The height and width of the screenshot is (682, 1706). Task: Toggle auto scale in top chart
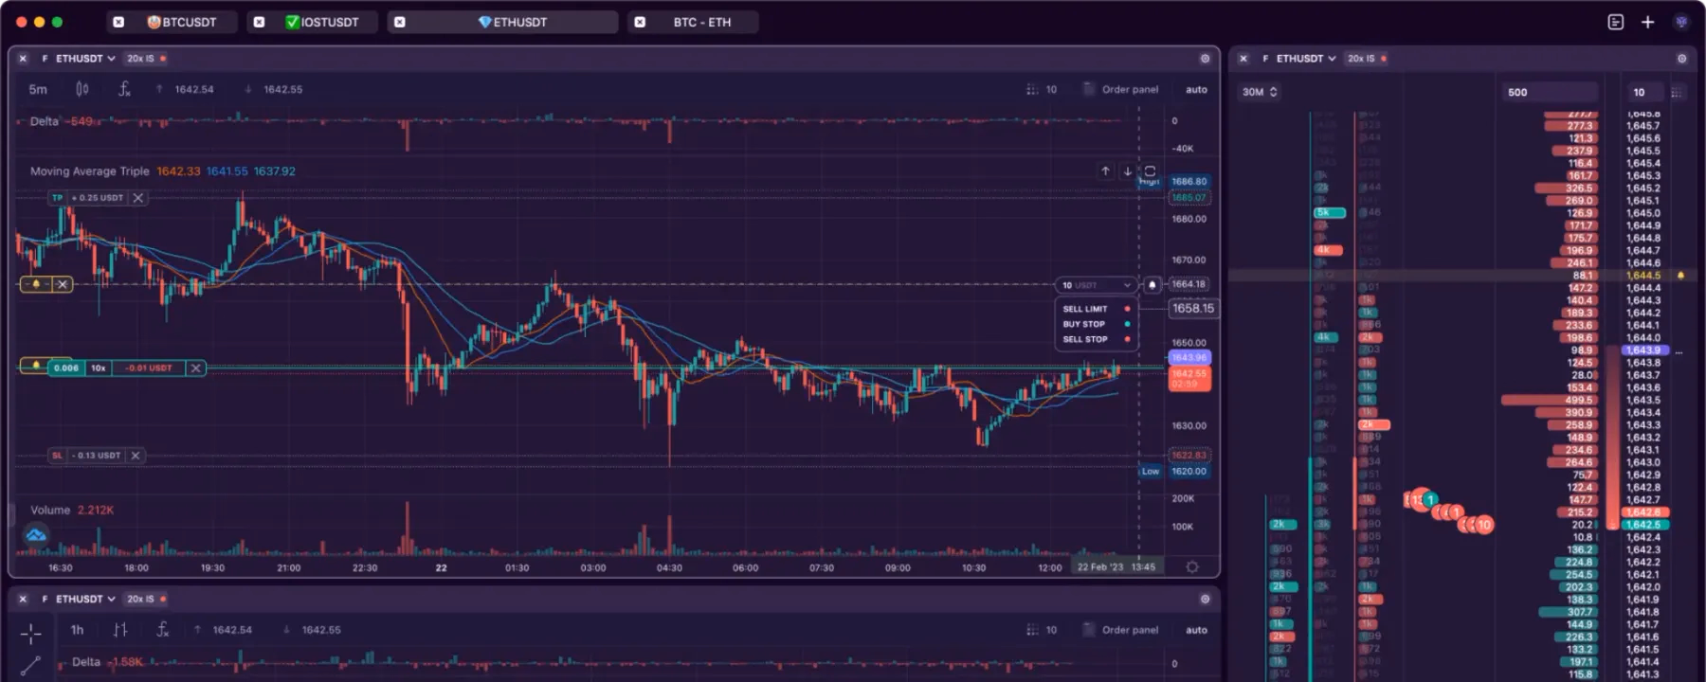1196,89
